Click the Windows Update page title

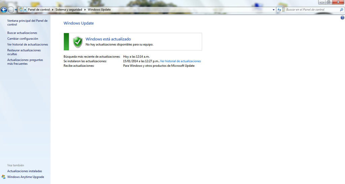pyautogui.click(x=79, y=23)
